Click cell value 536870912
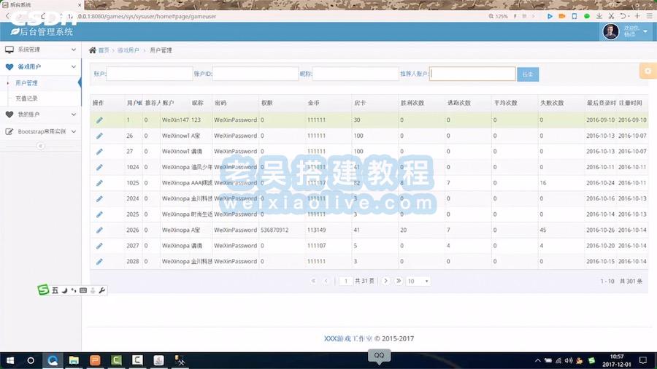The height and width of the screenshot is (369, 657). [274, 230]
